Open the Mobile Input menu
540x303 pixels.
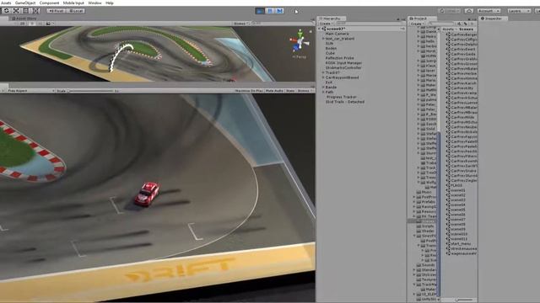coord(73,3)
